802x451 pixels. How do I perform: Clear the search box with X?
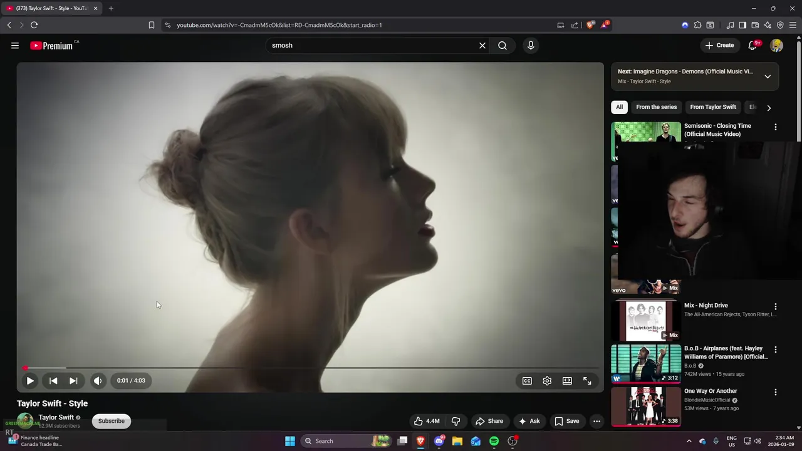point(482,45)
